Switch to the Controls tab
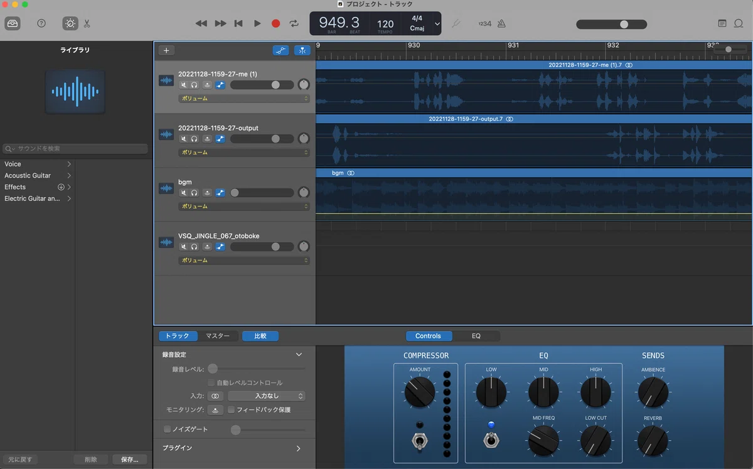 tap(429, 336)
